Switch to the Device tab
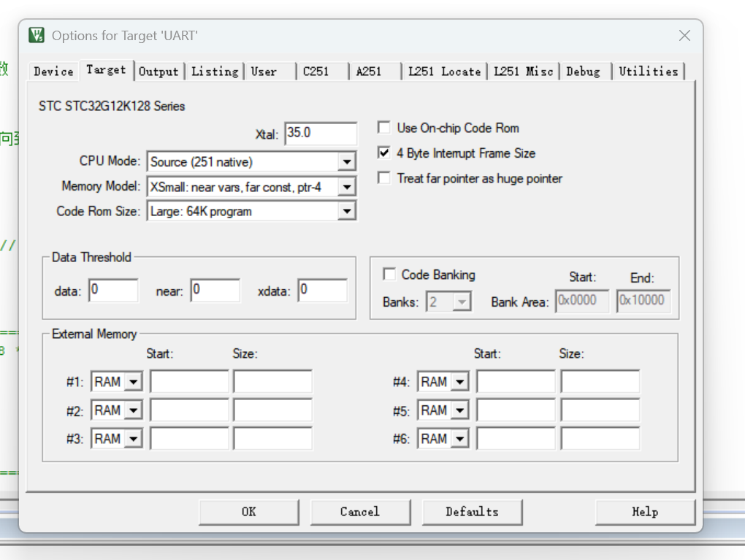The height and width of the screenshot is (560, 745). pyautogui.click(x=53, y=72)
